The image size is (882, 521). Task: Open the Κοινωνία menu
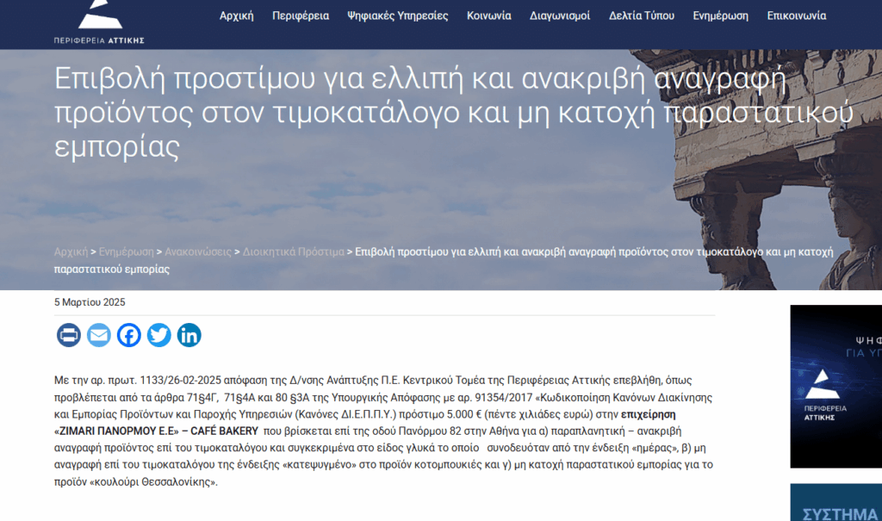[x=489, y=16]
